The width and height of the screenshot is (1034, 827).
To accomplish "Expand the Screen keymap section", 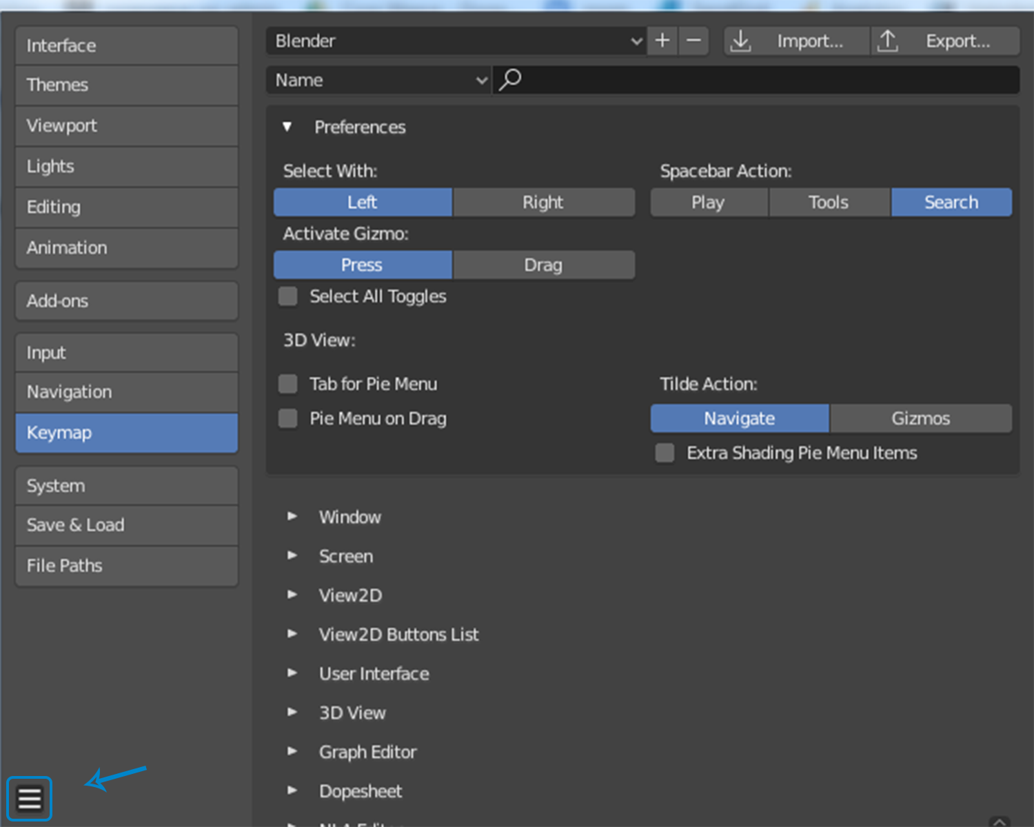I will [292, 555].
